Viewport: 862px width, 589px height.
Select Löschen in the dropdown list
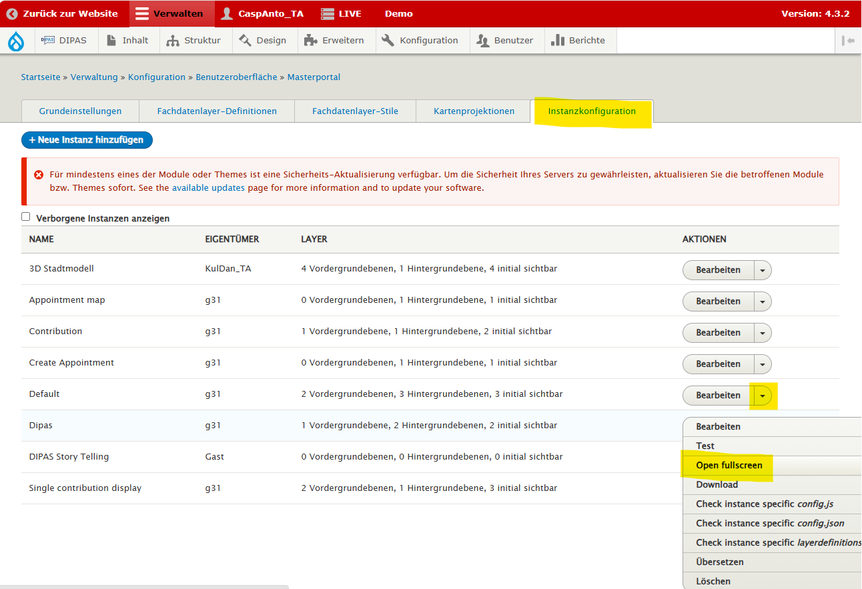click(772, 581)
